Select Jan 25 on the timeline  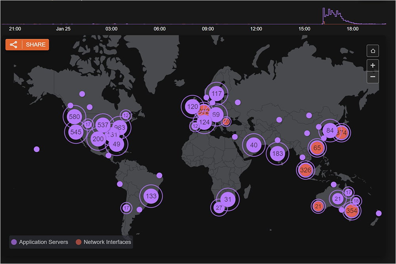63,29
